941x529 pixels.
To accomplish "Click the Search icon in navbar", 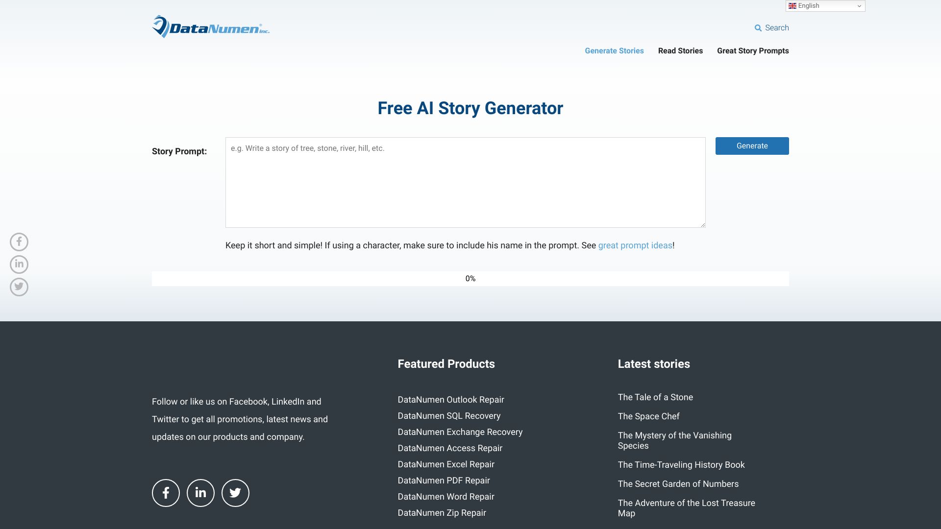I will 757,28.
